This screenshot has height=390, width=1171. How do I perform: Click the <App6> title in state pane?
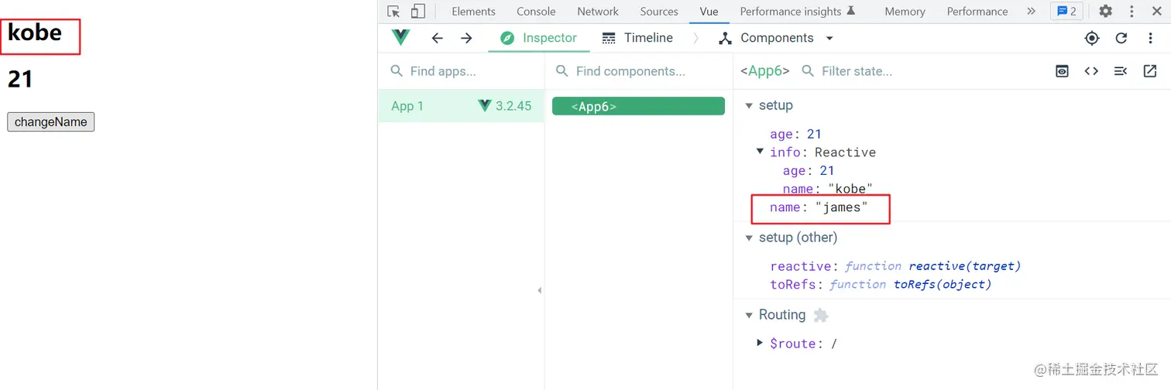[x=765, y=71]
